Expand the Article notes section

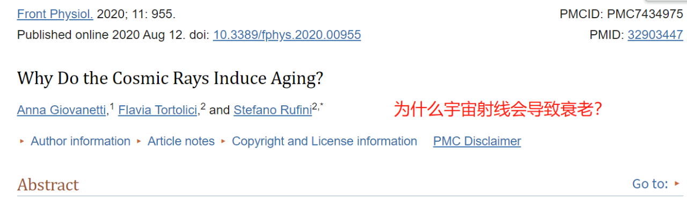click(181, 141)
